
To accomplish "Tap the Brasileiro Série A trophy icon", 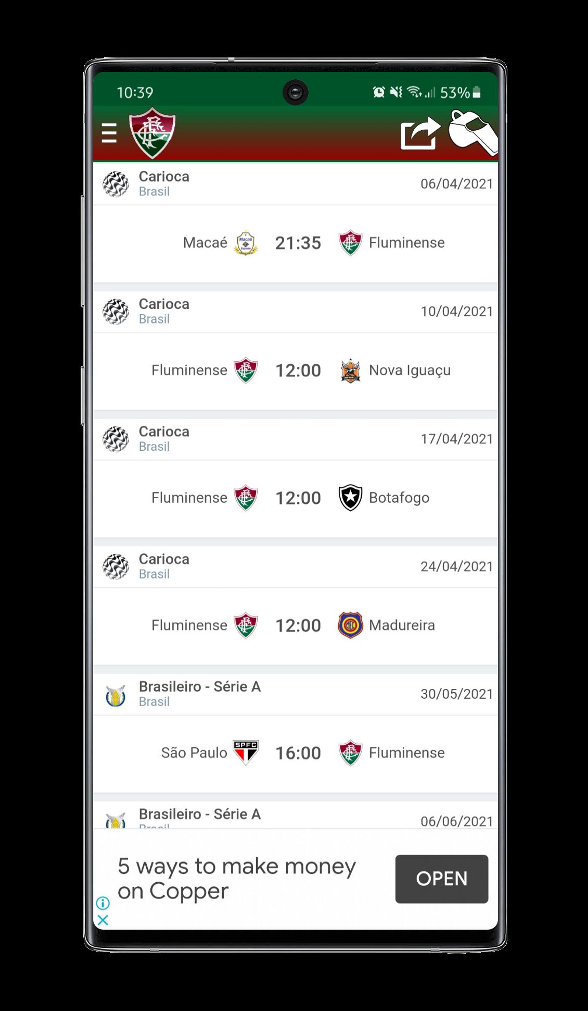I will (x=116, y=696).
